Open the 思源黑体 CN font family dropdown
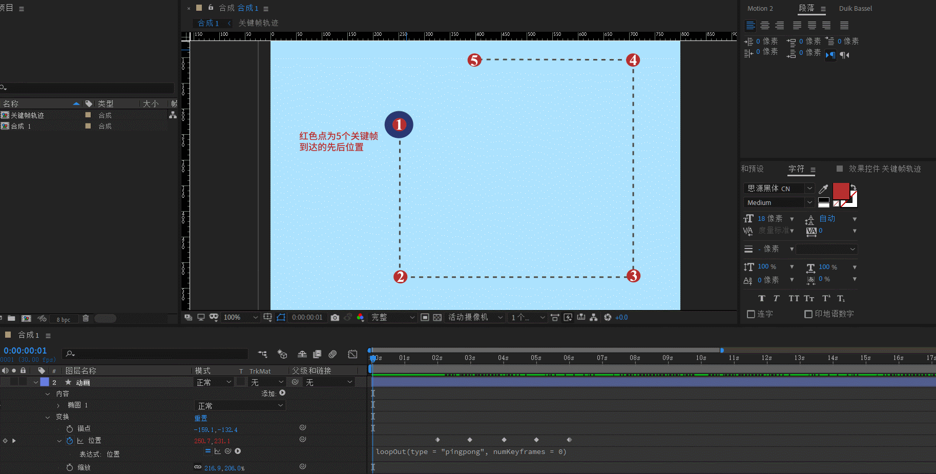 [x=779, y=189]
